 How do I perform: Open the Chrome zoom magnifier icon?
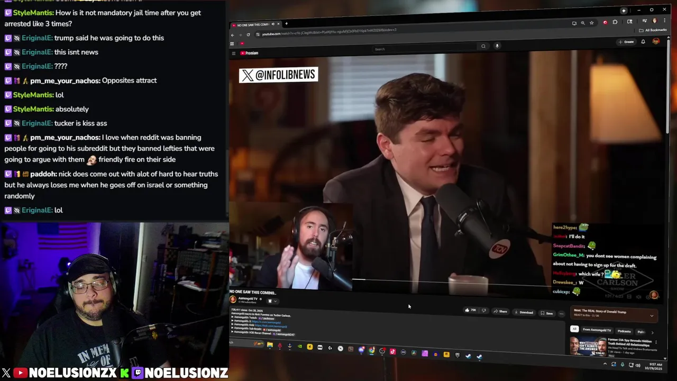tap(583, 23)
